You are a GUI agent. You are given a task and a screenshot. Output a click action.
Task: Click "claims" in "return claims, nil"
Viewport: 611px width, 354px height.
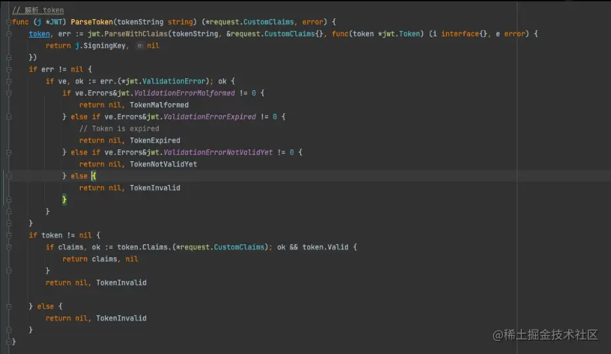104,259
